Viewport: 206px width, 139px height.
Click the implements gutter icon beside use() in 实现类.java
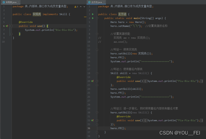point(7,26)
